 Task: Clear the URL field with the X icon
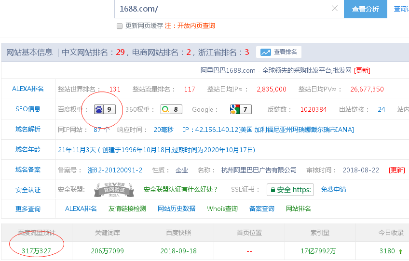click(x=334, y=8)
